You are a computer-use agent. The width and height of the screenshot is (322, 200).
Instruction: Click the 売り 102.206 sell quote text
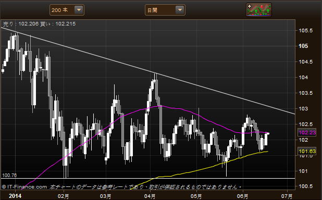(x=20, y=24)
